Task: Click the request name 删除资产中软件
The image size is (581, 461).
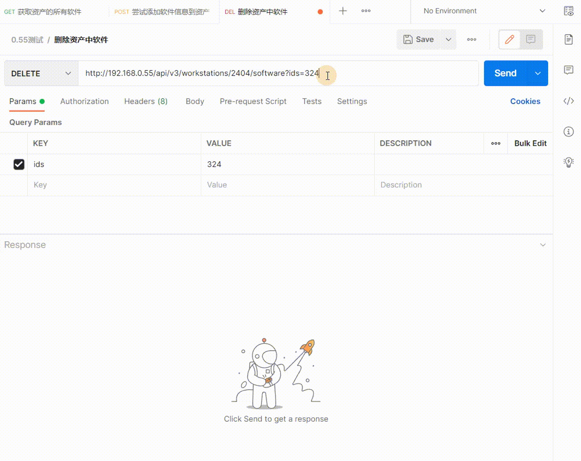Action: click(81, 40)
